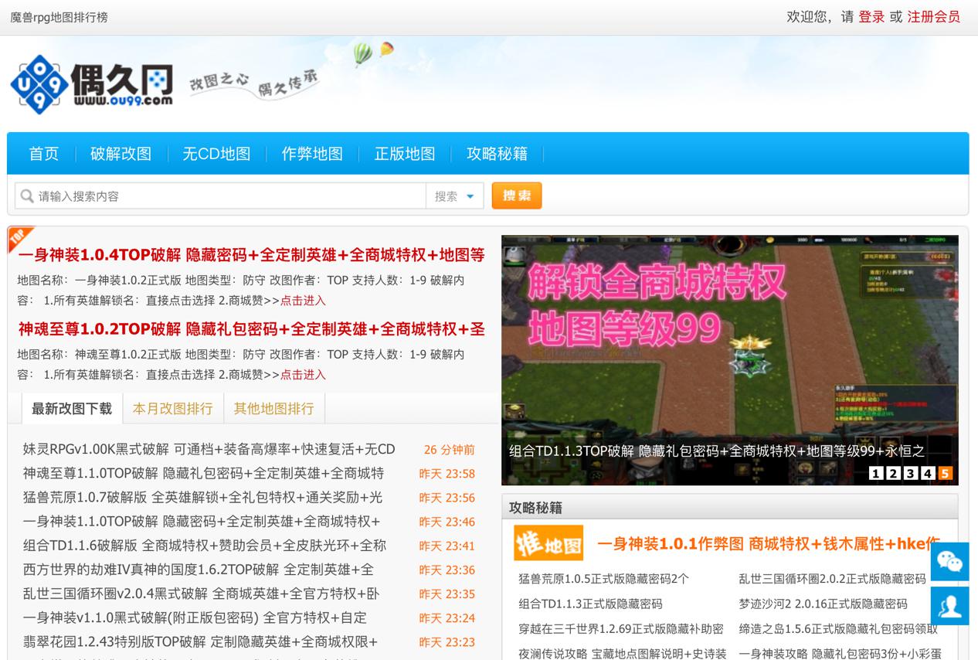Click the 登录 login link
The image size is (978, 660).
(x=871, y=16)
